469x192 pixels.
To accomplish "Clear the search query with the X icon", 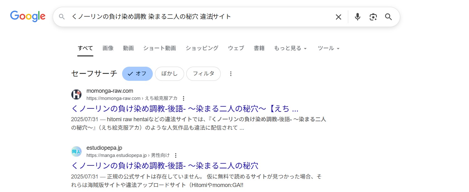I will tap(338, 17).
